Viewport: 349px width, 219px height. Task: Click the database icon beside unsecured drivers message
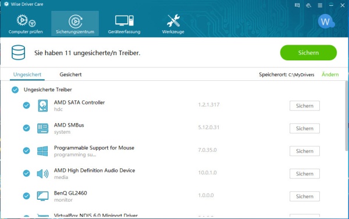click(x=18, y=52)
